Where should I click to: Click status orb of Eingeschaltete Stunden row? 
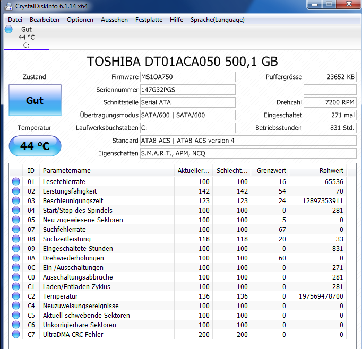[16, 248]
